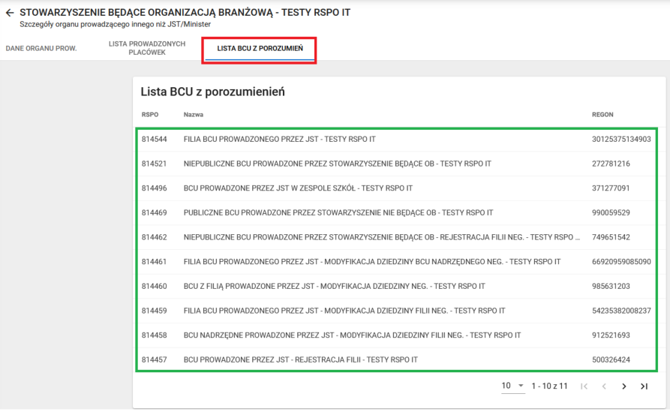Jump to the last page of results
Screen dimensions: 670x412
tap(644, 386)
